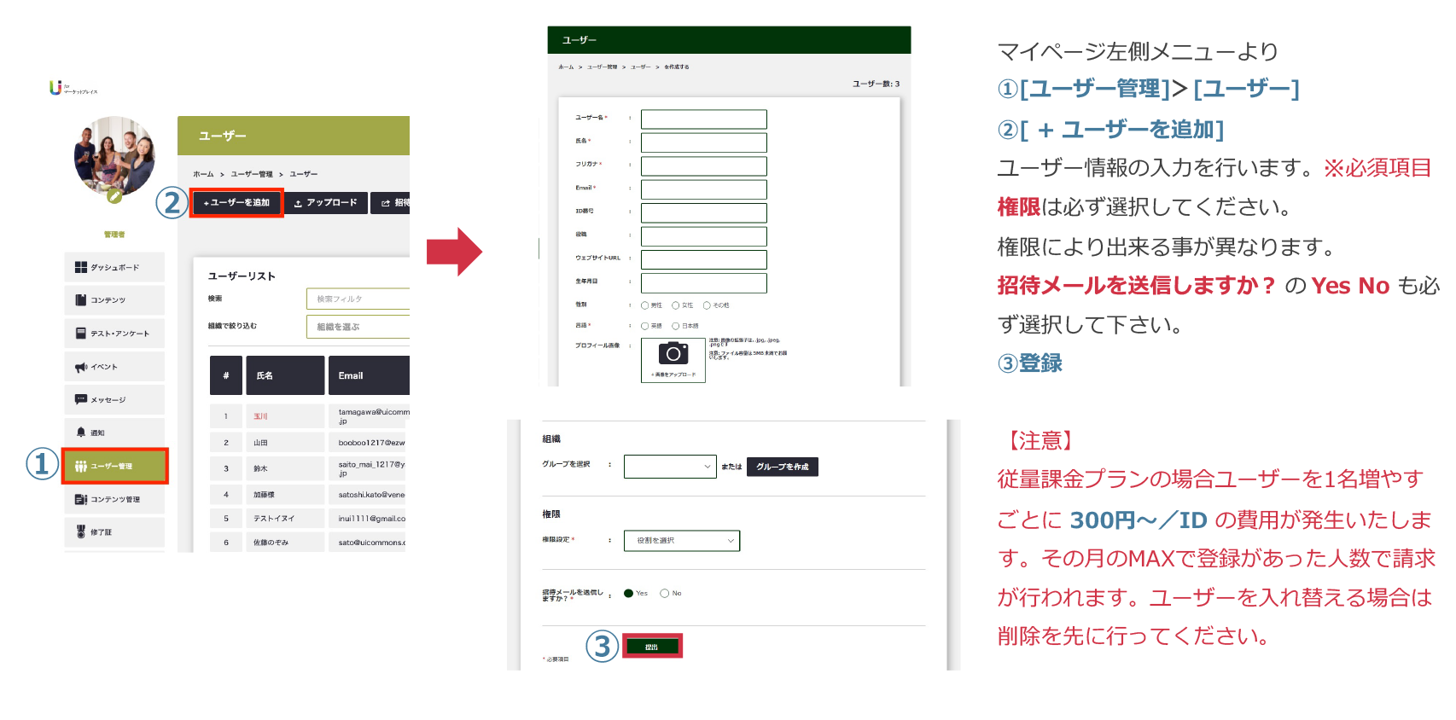This screenshot has width=1456, height=720.
Task: Focus the 検索フィルタ search field
Action: 358,299
